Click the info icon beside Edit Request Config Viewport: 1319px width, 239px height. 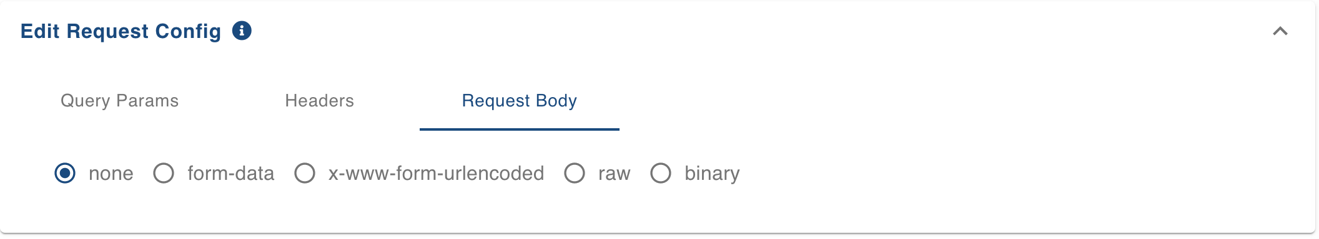click(x=242, y=30)
